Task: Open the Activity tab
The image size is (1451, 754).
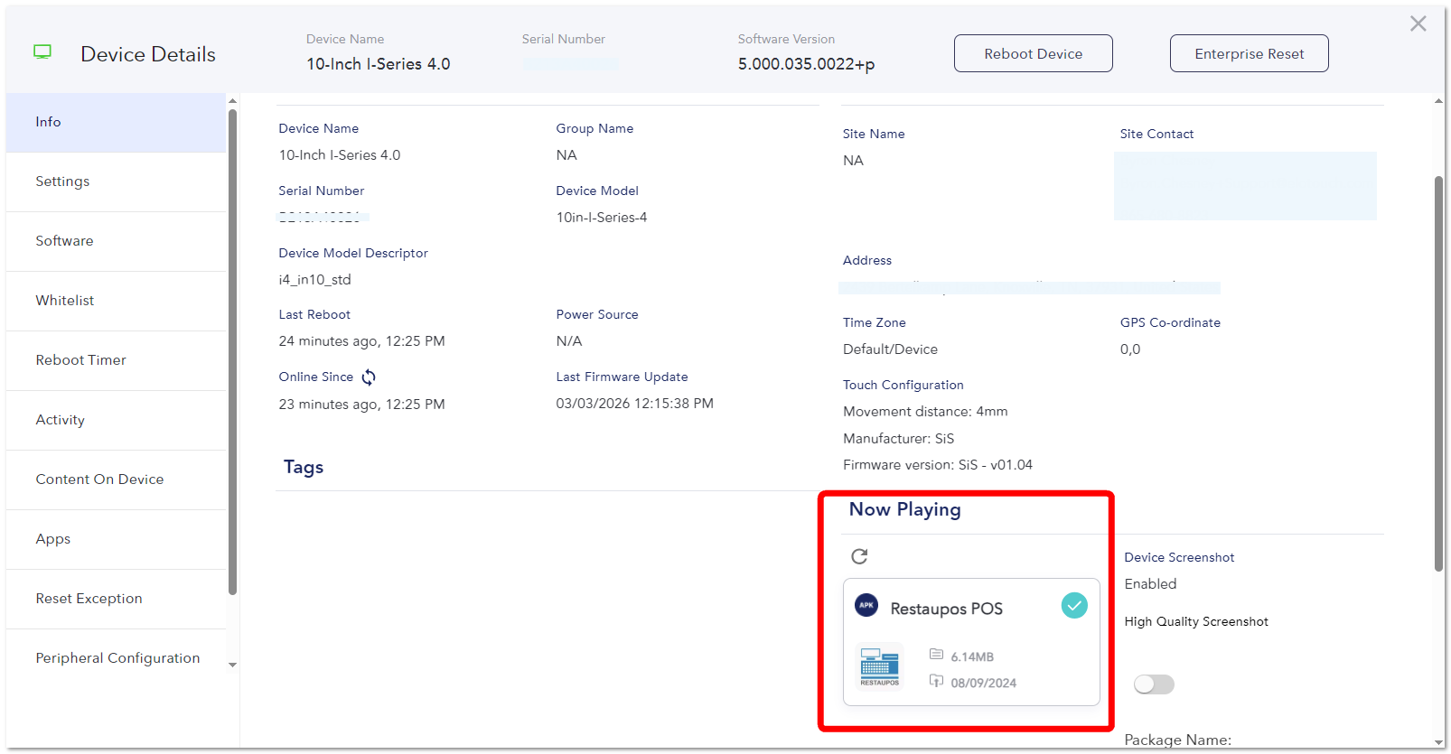Action: [x=116, y=420]
